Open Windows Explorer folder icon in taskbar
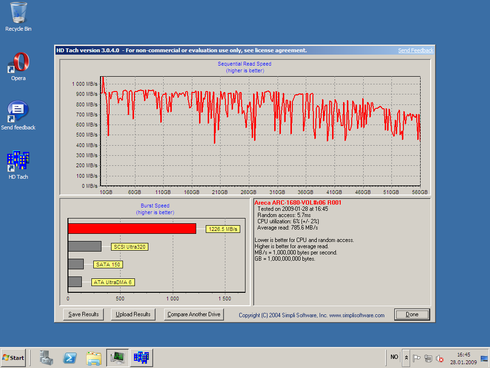Image resolution: width=490 pixels, height=368 pixels. [x=94, y=357]
